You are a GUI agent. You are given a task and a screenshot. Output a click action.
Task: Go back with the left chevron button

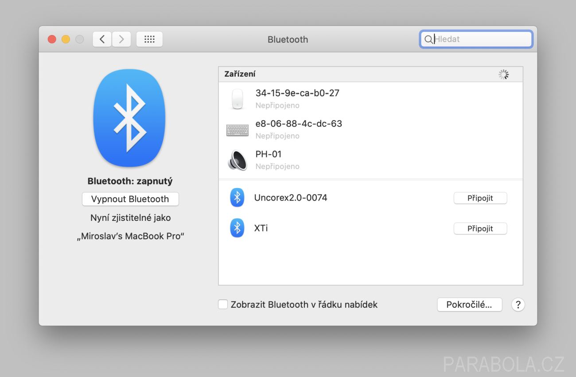coord(102,39)
